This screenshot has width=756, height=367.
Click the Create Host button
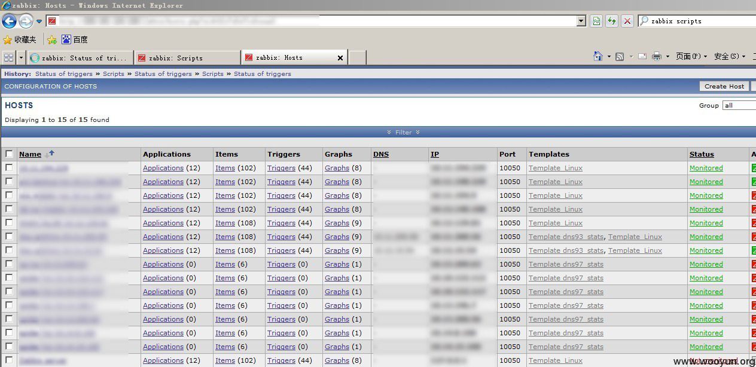pos(724,86)
